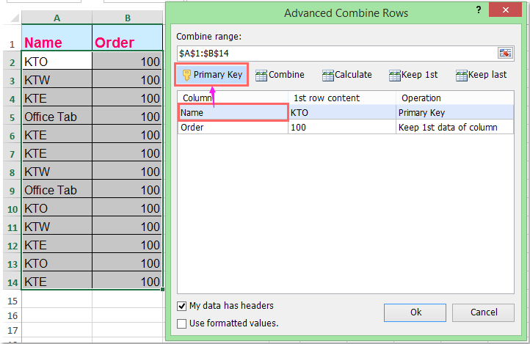Click the Combine button
The image size is (530, 344).
pyautogui.click(x=280, y=75)
